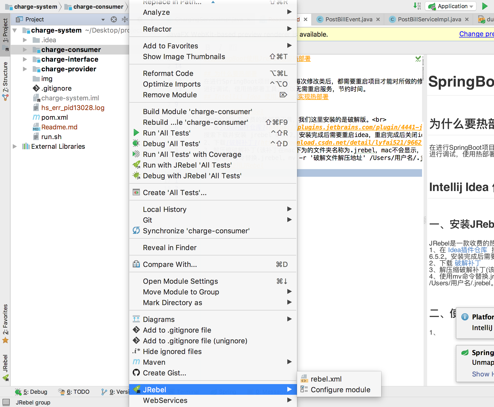Viewport: 494px width, 407px height.
Task: Open the 7: Structure tool window tab
Action: point(5,81)
